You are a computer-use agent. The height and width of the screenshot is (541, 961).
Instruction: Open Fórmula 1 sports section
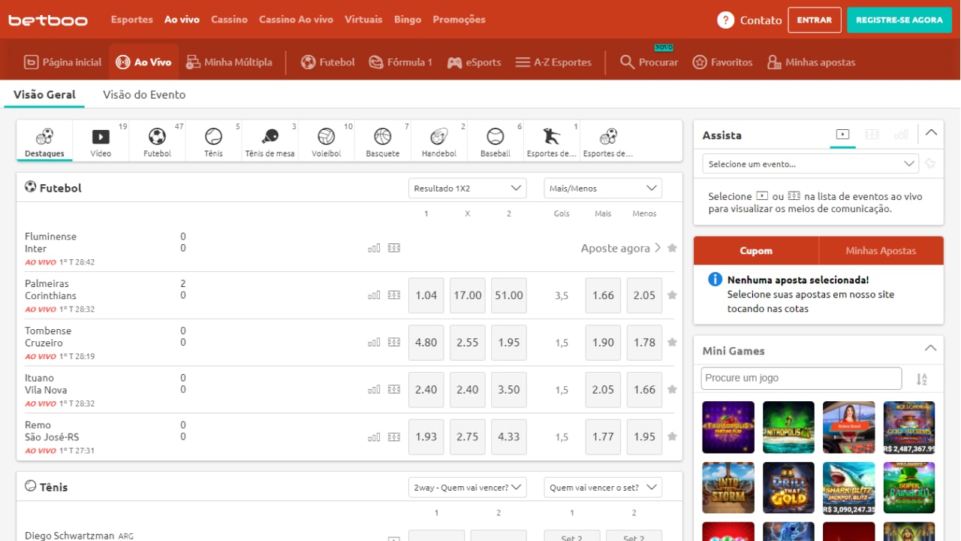400,62
